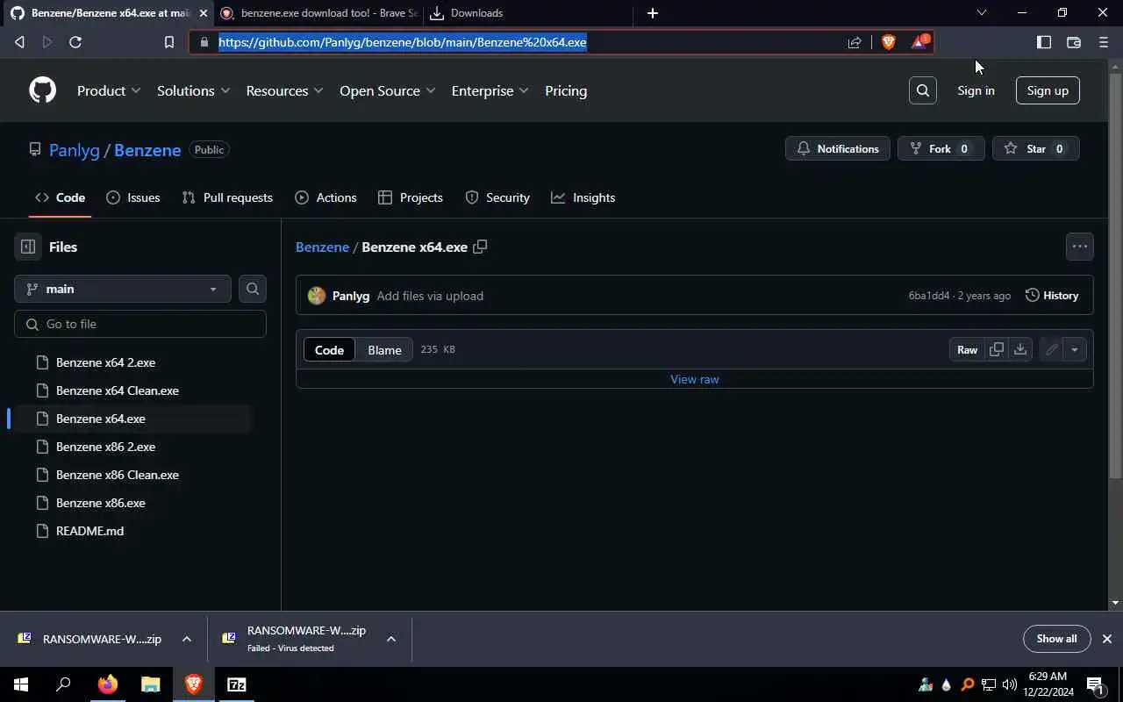Star the Benzene repository

point(1035,148)
